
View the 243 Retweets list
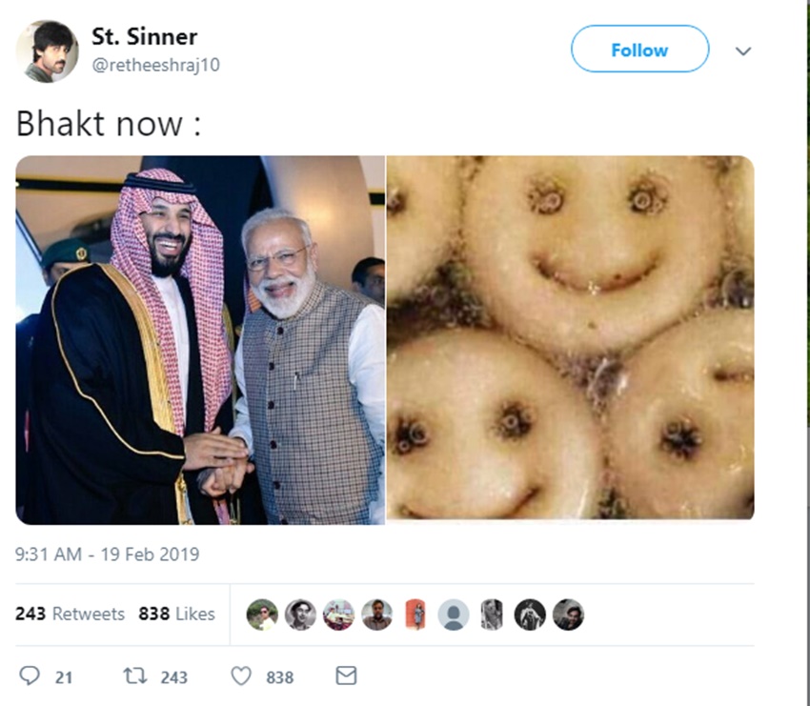point(70,615)
